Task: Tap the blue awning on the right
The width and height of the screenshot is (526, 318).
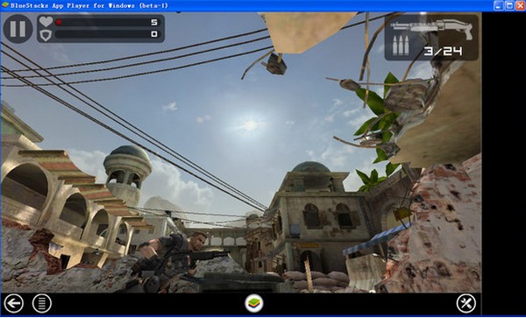Action: 376,239
